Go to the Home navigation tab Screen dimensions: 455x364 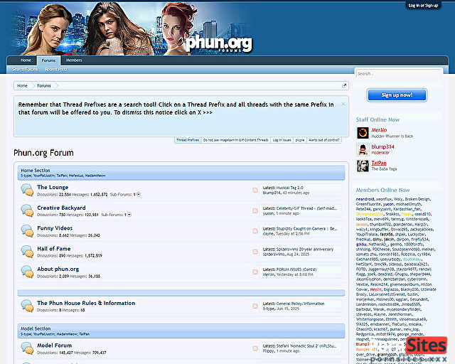pyautogui.click(x=26, y=60)
